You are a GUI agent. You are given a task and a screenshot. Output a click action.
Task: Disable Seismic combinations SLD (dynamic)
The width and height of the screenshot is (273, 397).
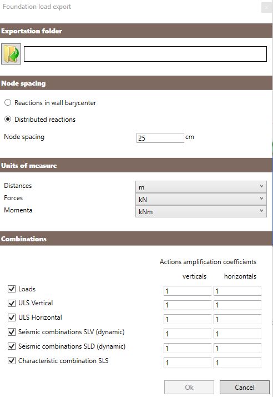tap(12, 346)
